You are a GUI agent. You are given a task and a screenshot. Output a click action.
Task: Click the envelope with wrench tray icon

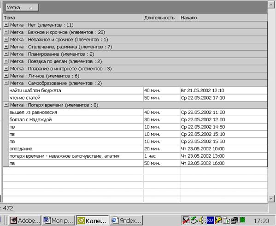[x=218, y=220]
